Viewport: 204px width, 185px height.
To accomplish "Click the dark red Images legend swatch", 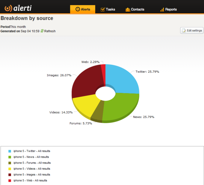I will pyautogui.click(x=10, y=174).
